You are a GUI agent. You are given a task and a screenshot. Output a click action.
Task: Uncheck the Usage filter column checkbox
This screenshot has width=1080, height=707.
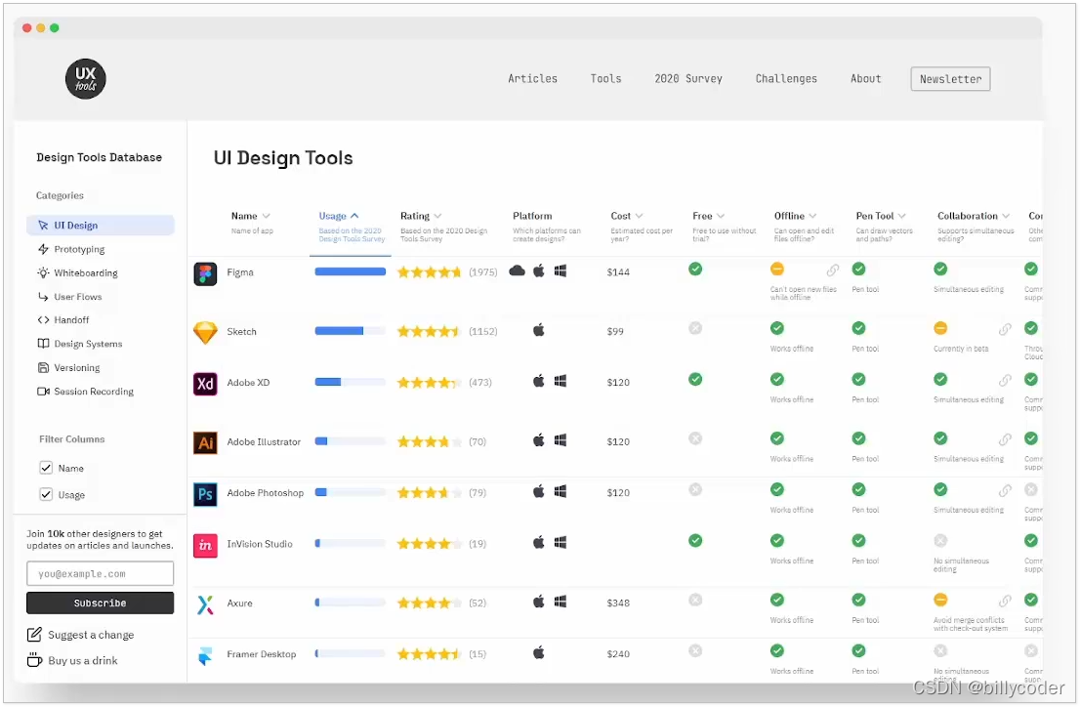[x=46, y=494]
